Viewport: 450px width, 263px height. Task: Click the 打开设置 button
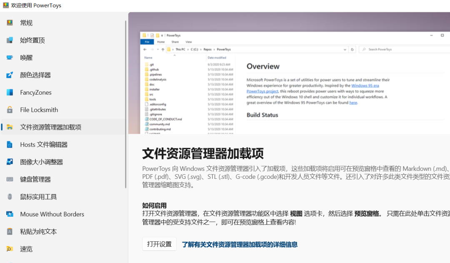click(x=159, y=244)
